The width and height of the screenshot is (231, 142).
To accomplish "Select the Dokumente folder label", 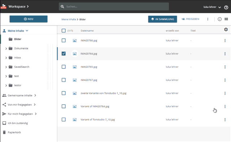I will [21, 48].
